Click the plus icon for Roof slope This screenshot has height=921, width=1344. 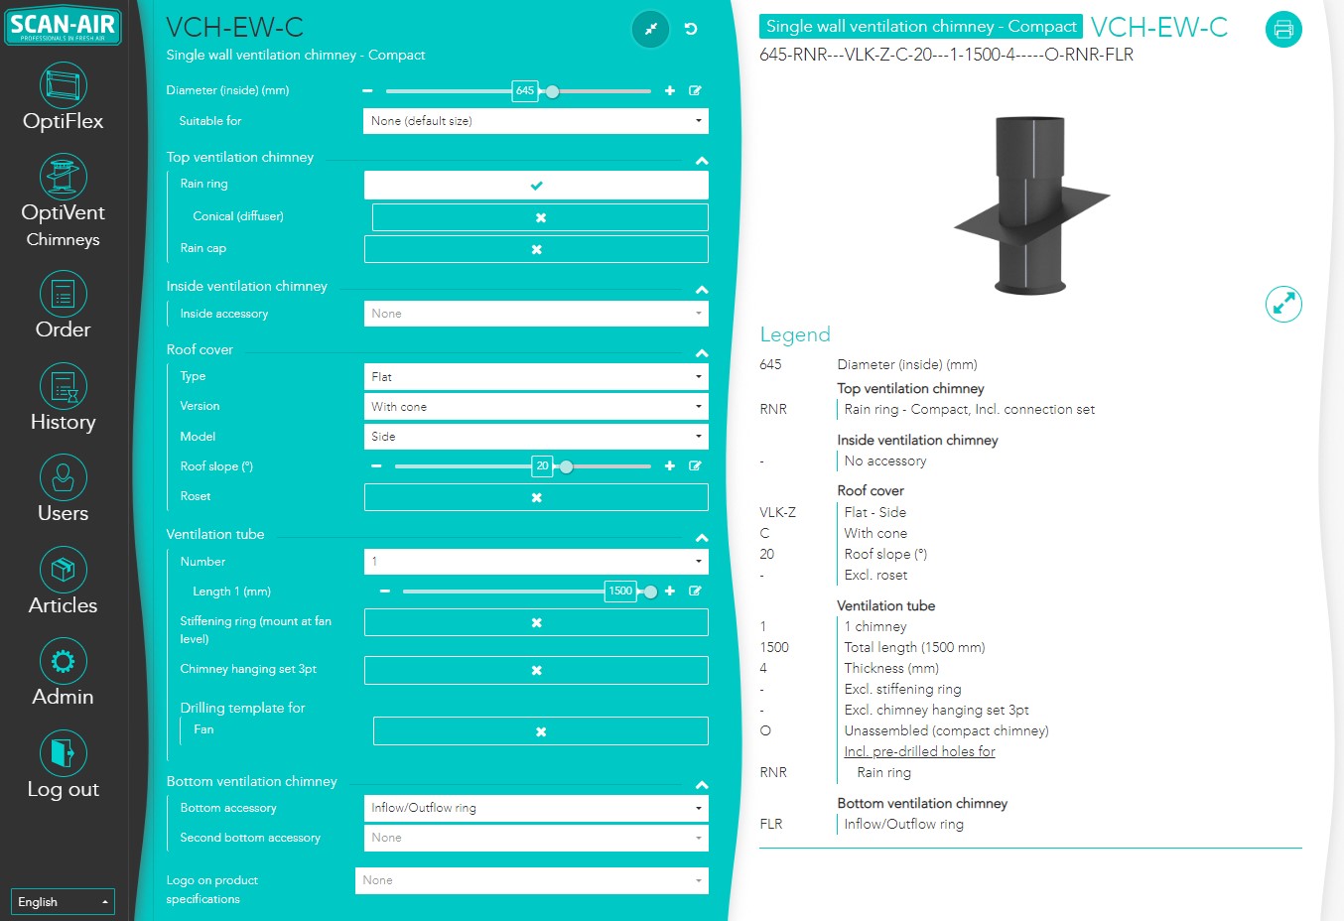[x=670, y=465]
